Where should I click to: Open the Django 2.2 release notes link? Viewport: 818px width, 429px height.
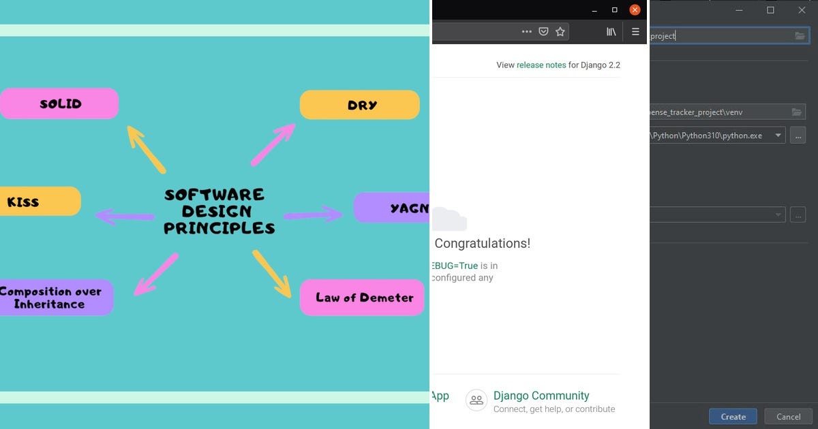(541, 65)
